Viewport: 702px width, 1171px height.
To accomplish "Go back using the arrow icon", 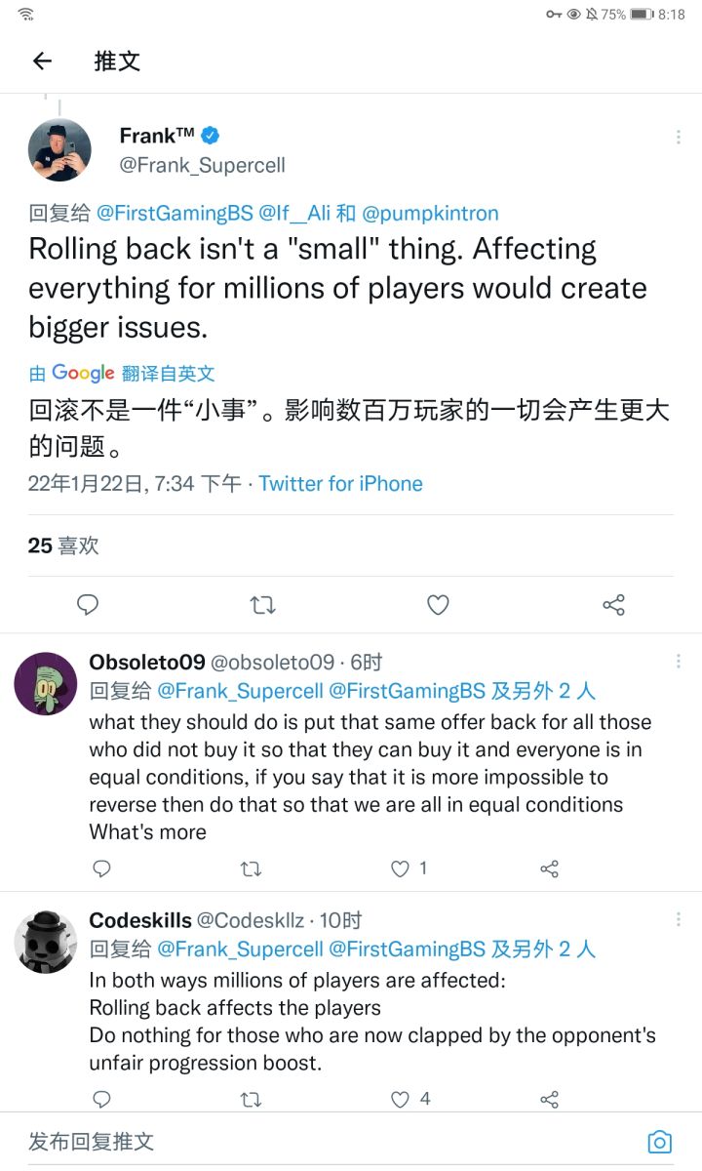I will [42, 61].
